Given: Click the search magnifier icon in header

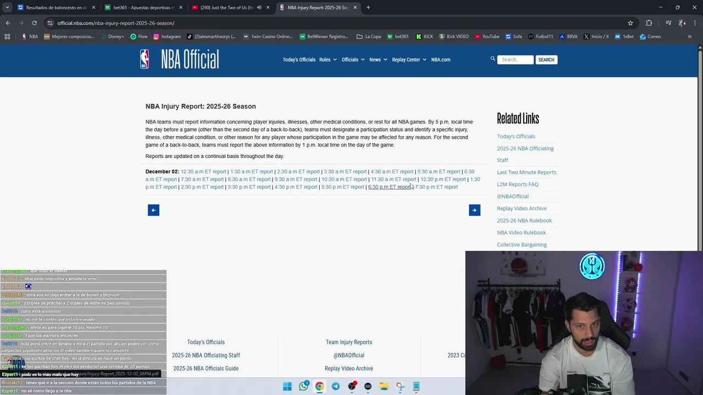Looking at the screenshot, I should click(493, 59).
